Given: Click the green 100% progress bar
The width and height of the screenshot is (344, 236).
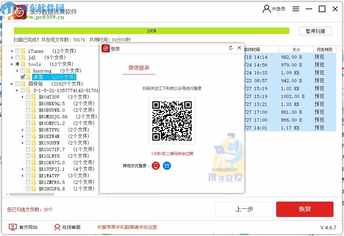Looking at the screenshot, I should 151,30.
